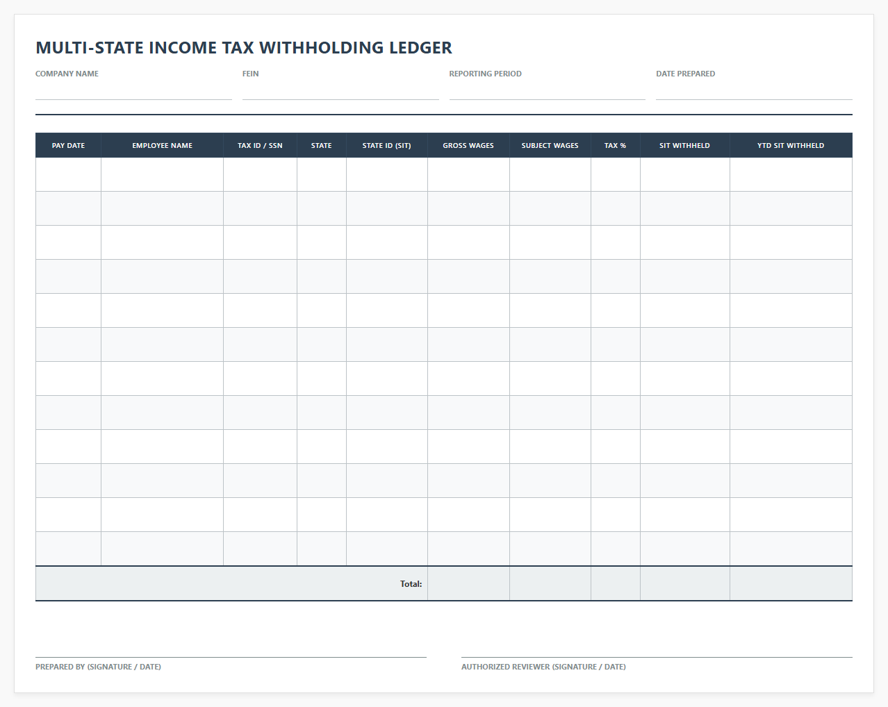Click the "COMPANY NAME" label
This screenshot has height=707, width=888.
coord(67,74)
